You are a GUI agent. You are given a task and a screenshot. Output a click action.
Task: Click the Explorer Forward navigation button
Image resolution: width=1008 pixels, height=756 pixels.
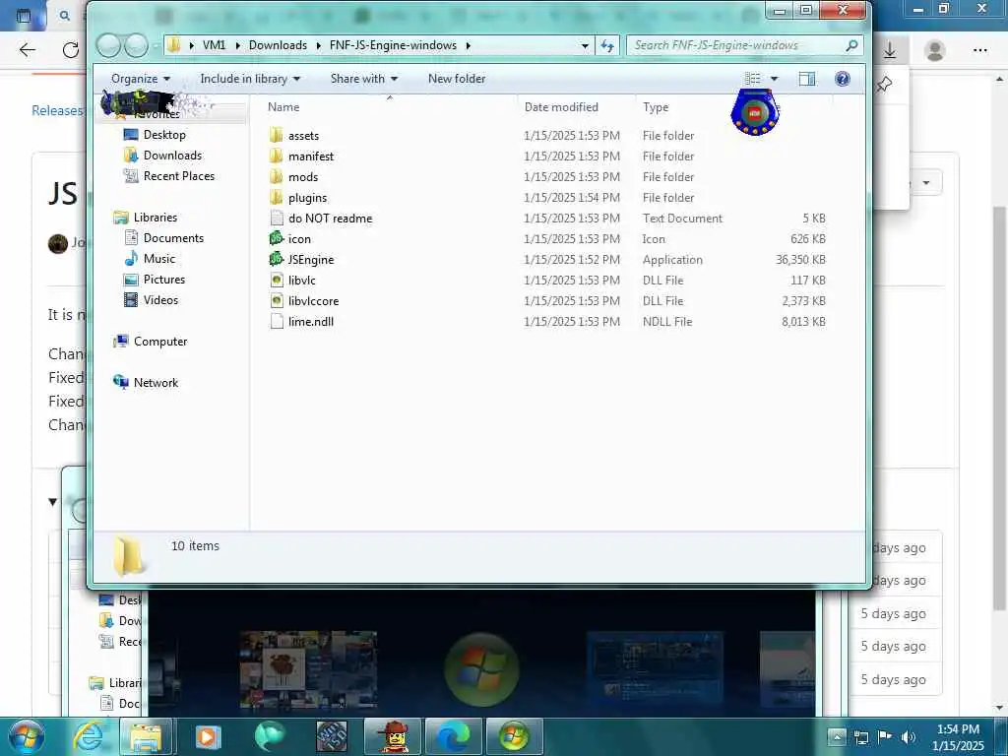tap(136, 45)
